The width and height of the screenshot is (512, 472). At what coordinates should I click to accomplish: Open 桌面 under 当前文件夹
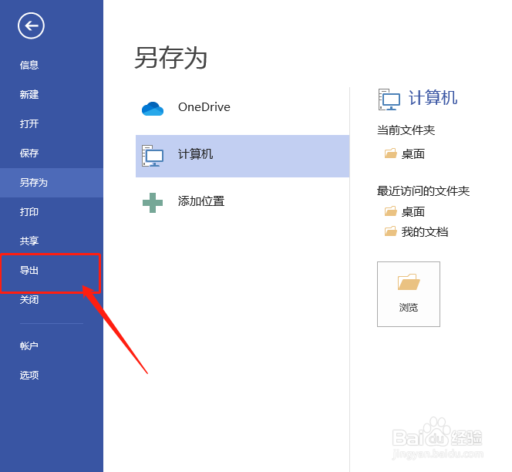click(x=413, y=153)
